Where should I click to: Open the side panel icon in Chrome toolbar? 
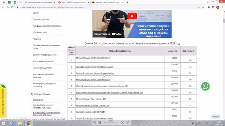213,7
